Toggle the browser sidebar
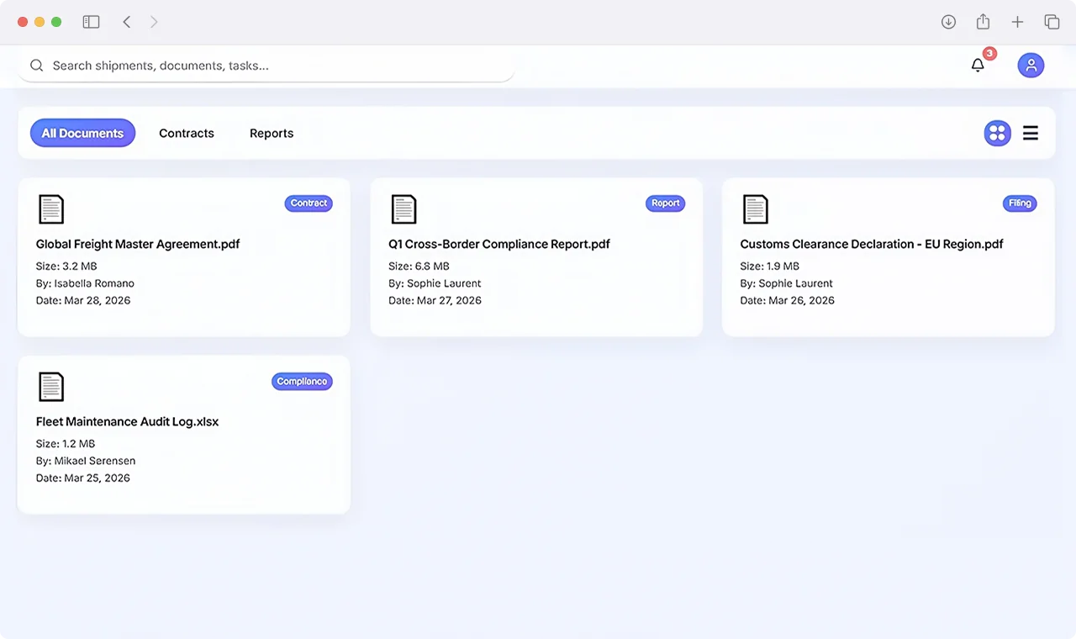 tap(91, 22)
